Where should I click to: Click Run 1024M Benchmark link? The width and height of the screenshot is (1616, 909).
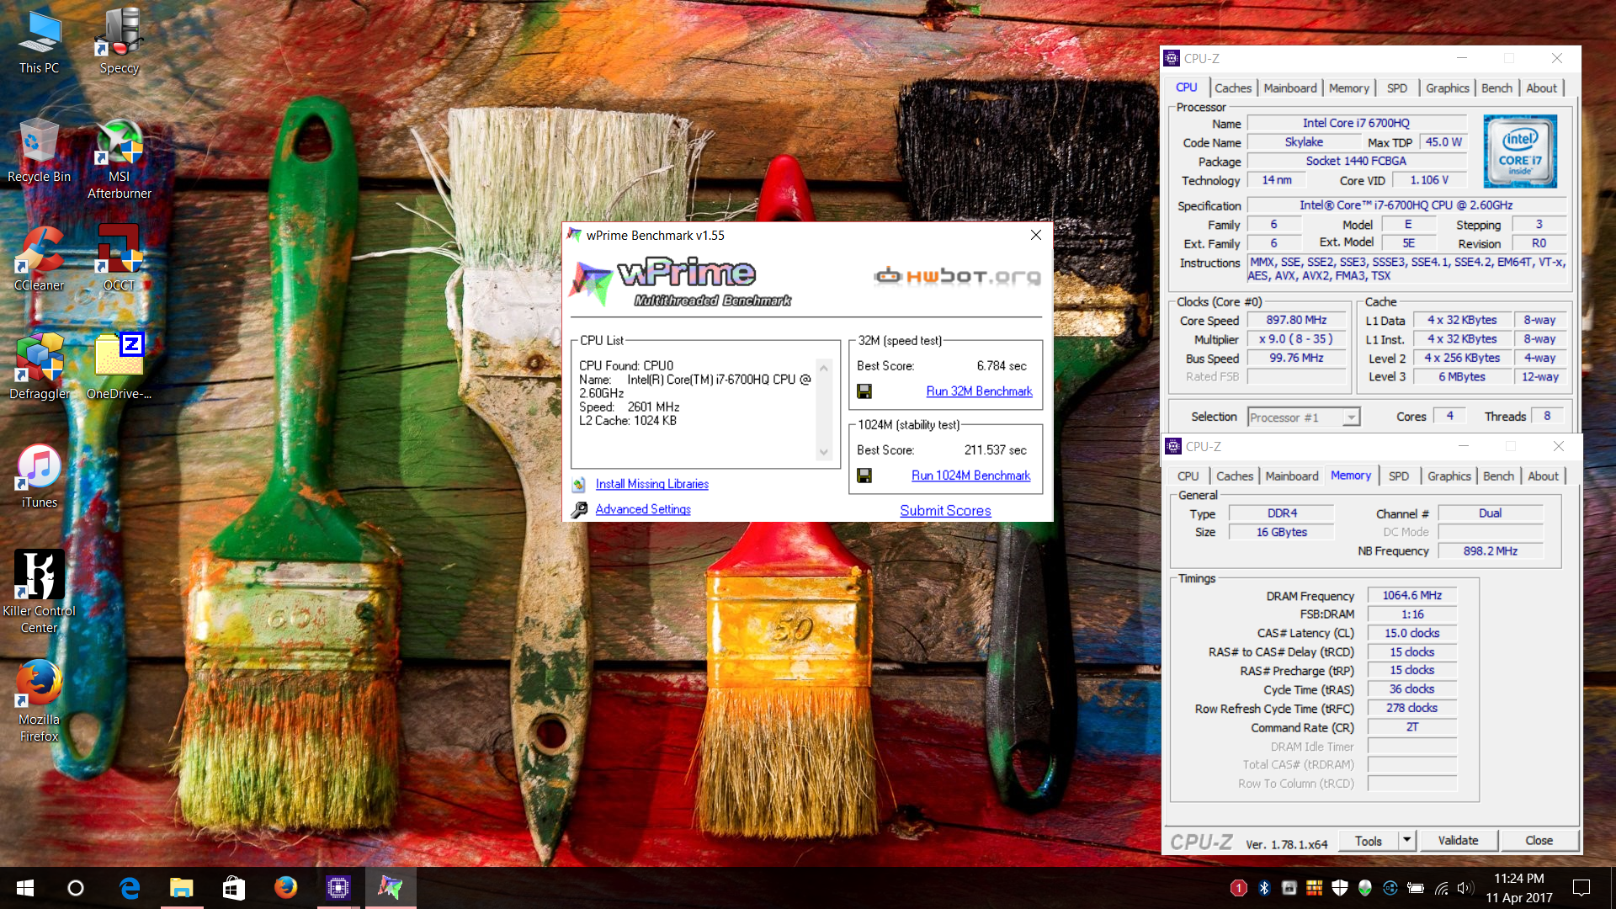971,476
